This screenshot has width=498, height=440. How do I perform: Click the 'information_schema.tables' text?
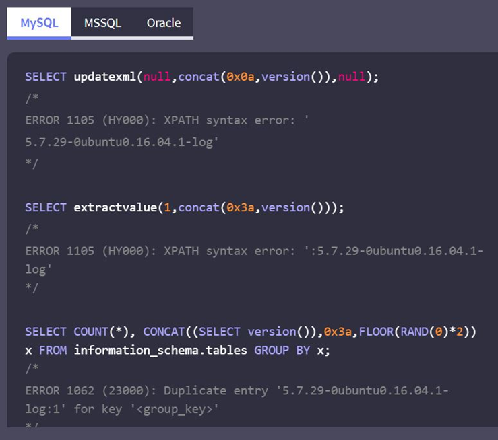(x=160, y=351)
